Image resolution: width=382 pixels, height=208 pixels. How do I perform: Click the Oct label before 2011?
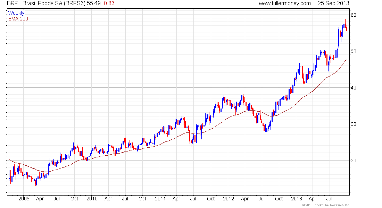pos(142,199)
